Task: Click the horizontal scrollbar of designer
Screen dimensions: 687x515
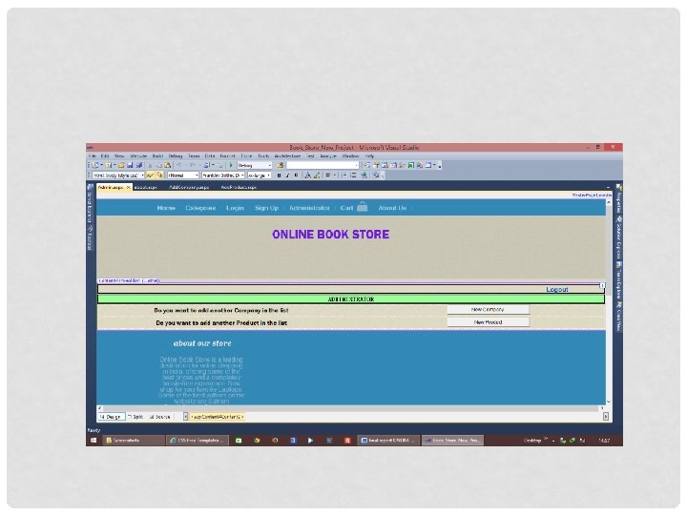Action: (x=350, y=408)
